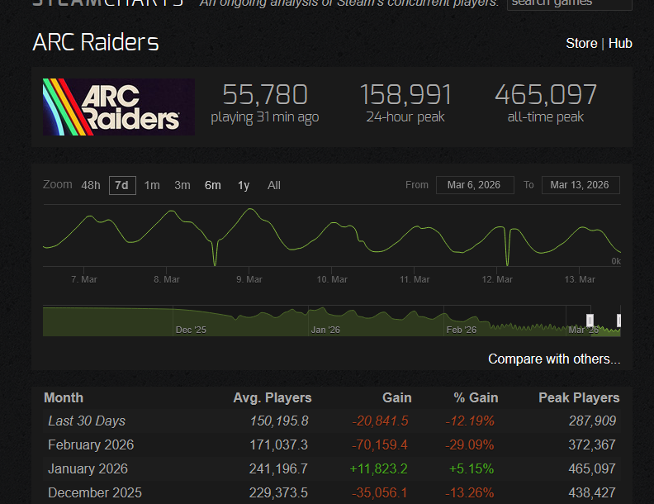Click the -13.26% gain percentage
The height and width of the screenshot is (504, 654).
(x=470, y=492)
